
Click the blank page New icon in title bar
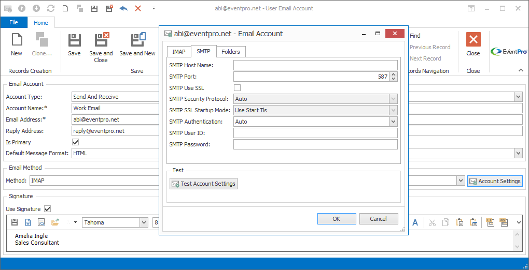[65, 8]
